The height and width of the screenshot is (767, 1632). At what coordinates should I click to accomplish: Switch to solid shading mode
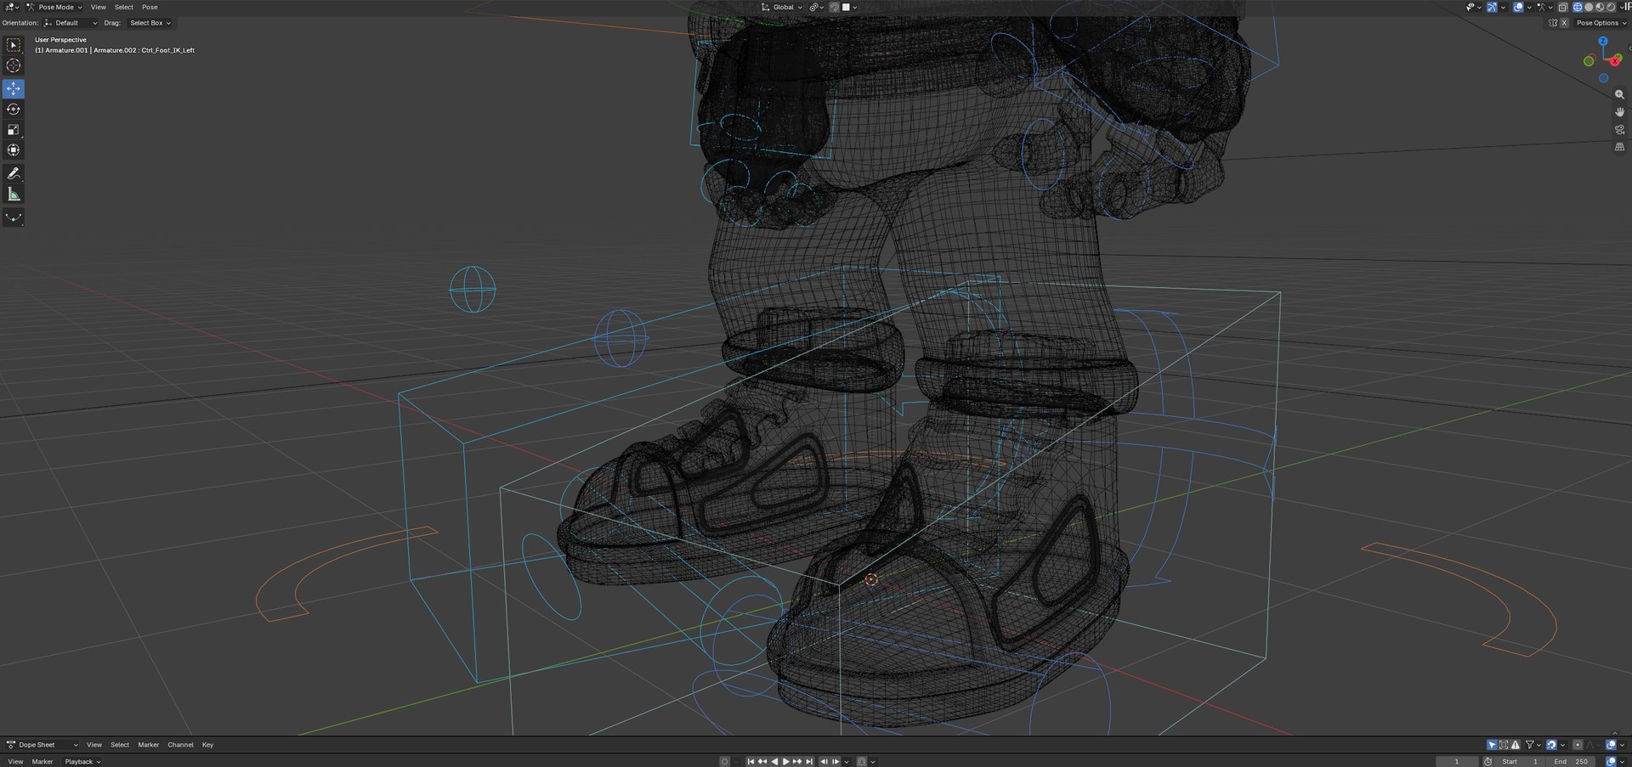pyautogui.click(x=1589, y=7)
